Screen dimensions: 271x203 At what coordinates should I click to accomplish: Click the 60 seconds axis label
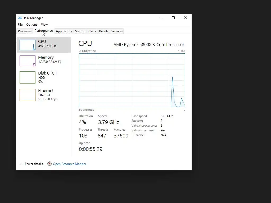[87, 110]
